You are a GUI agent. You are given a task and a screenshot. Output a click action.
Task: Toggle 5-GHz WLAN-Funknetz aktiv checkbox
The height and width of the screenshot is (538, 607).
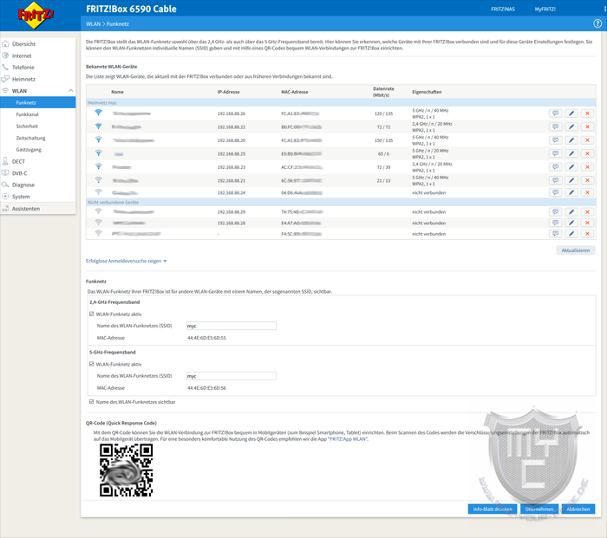(x=92, y=364)
